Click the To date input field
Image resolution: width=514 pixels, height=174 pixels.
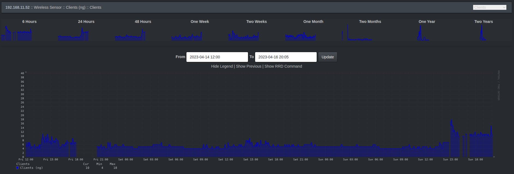(x=286, y=57)
